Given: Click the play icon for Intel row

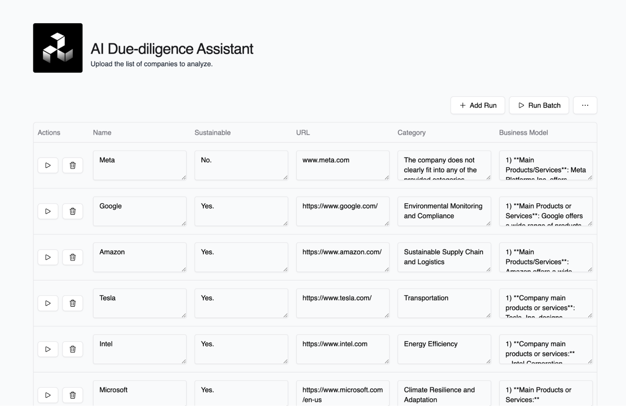Looking at the screenshot, I should pyautogui.click(x=48, y=349).
